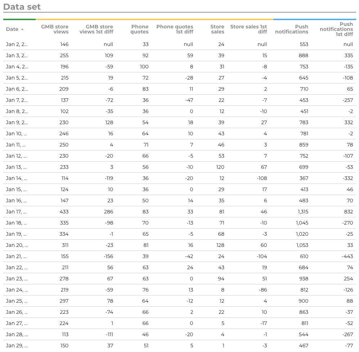Click Store sales 1st diff value -108

[262, 178]
